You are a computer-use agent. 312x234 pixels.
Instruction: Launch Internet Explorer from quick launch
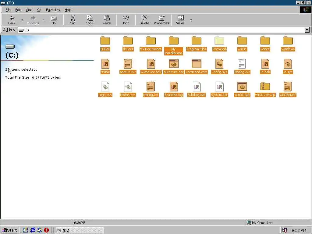point(33,230)
